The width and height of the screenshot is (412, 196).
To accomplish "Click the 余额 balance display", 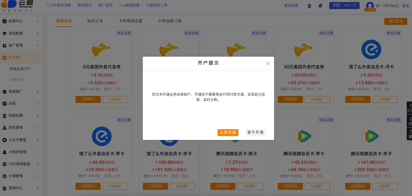I will [344, 5].
